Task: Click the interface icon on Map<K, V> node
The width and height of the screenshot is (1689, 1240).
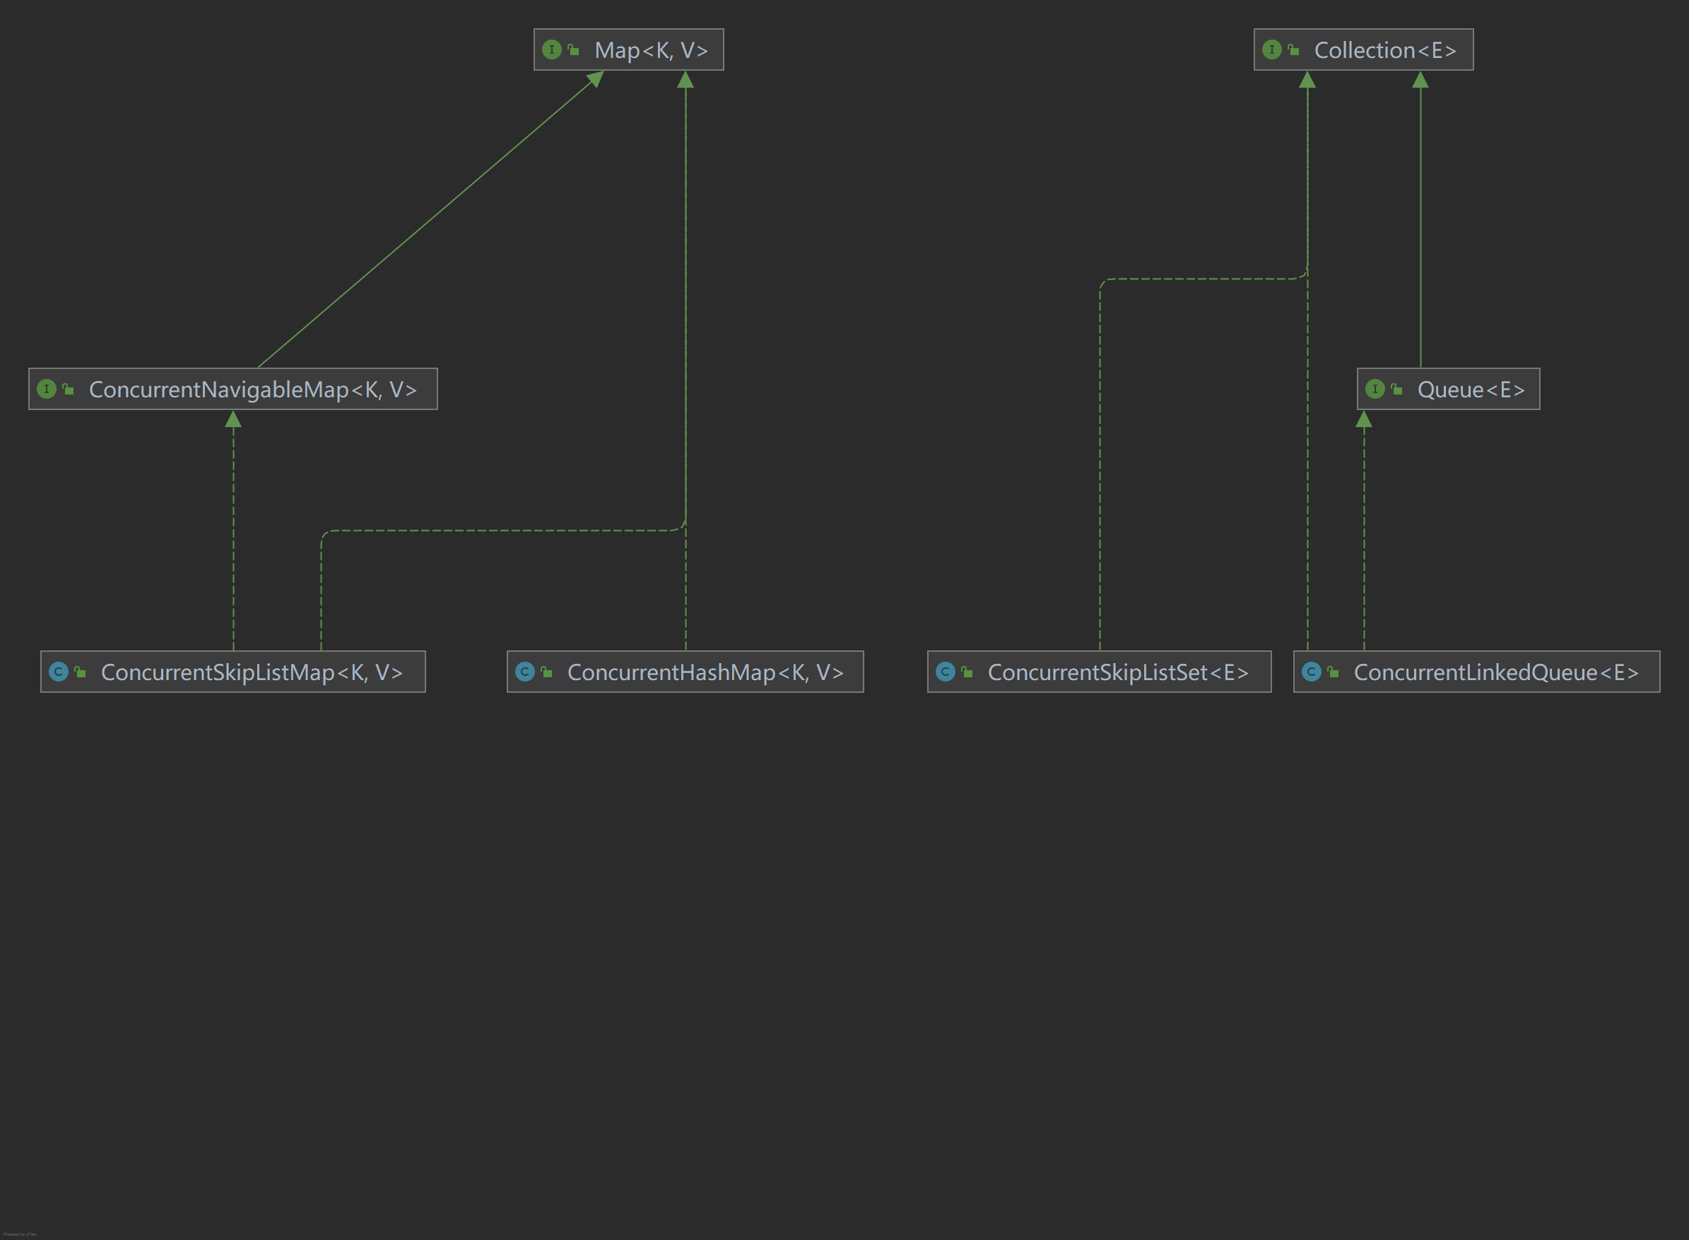Action: point(551,49)
